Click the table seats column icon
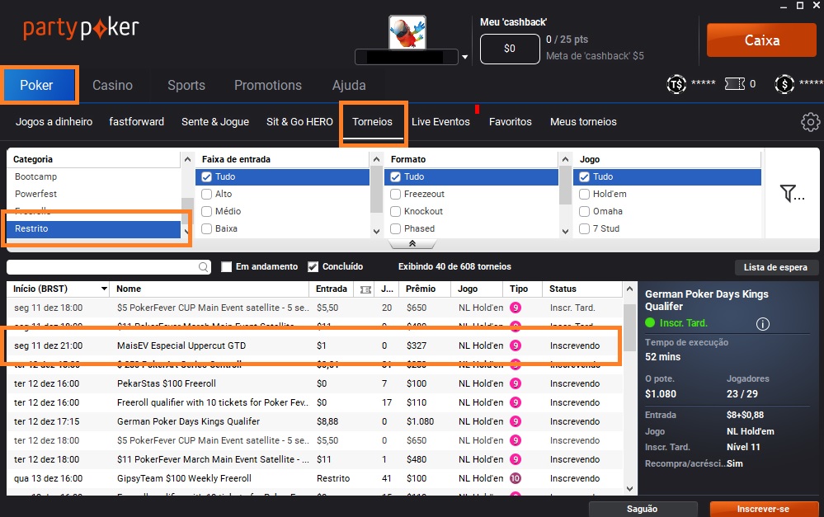Image resolution: width=824 pixels, height=517 pixels. point(365,289)
